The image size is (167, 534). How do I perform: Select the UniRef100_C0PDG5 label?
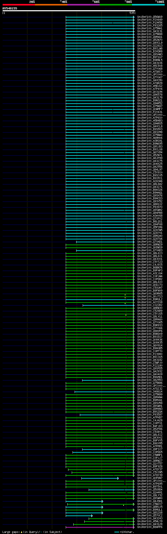tap(150, 452)
